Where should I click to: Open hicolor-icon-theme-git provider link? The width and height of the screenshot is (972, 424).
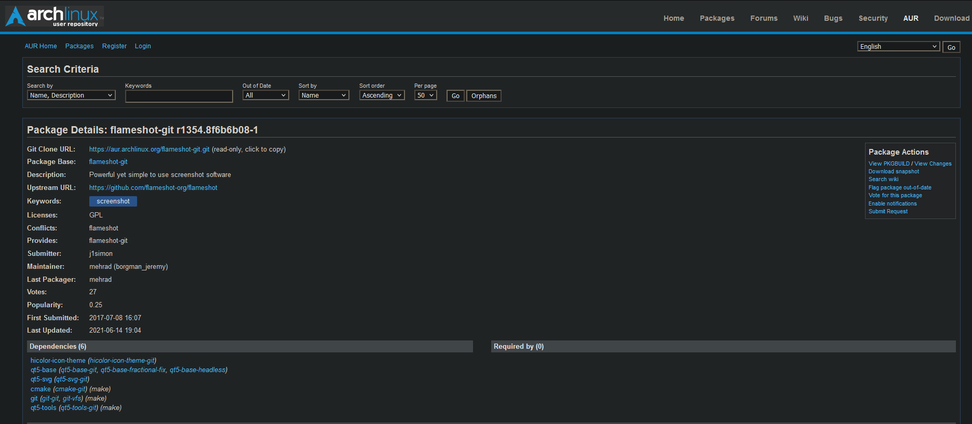pyautogui.click(x=122, y=361)
